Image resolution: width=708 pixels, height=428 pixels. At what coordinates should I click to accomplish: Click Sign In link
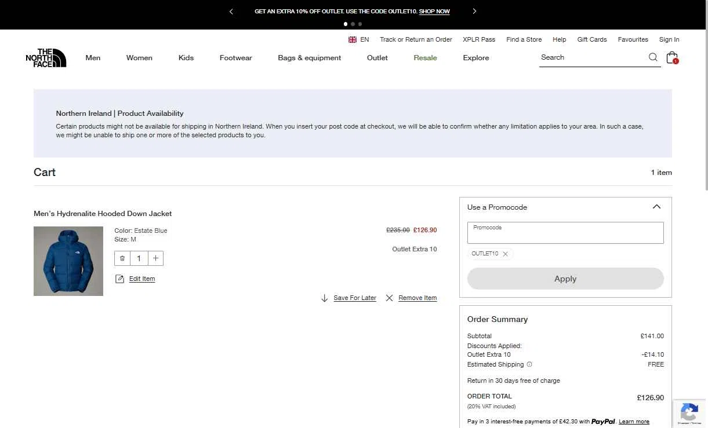click(x=669, y=39)
